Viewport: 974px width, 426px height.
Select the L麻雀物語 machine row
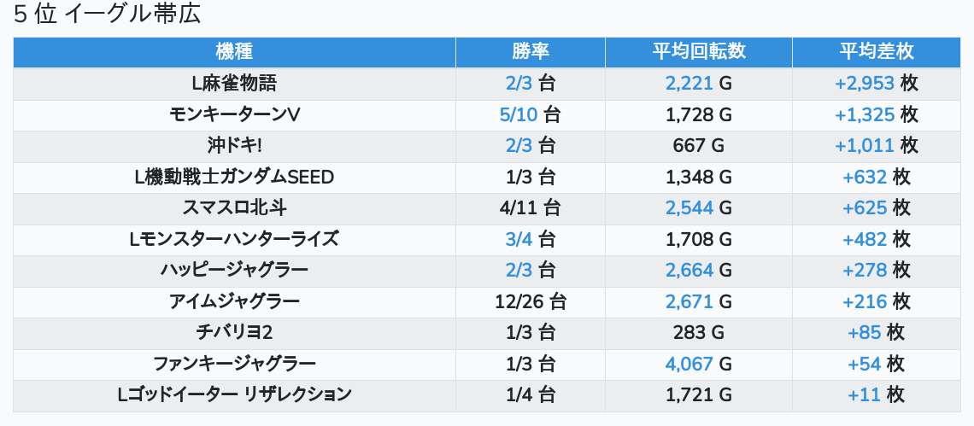(487, 84)
